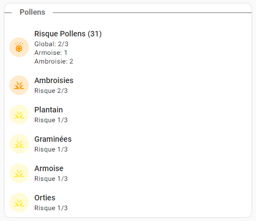Click the Armoise: 1 status line
This screenshot has height=221, width=256.
click(x=51, y=53)
